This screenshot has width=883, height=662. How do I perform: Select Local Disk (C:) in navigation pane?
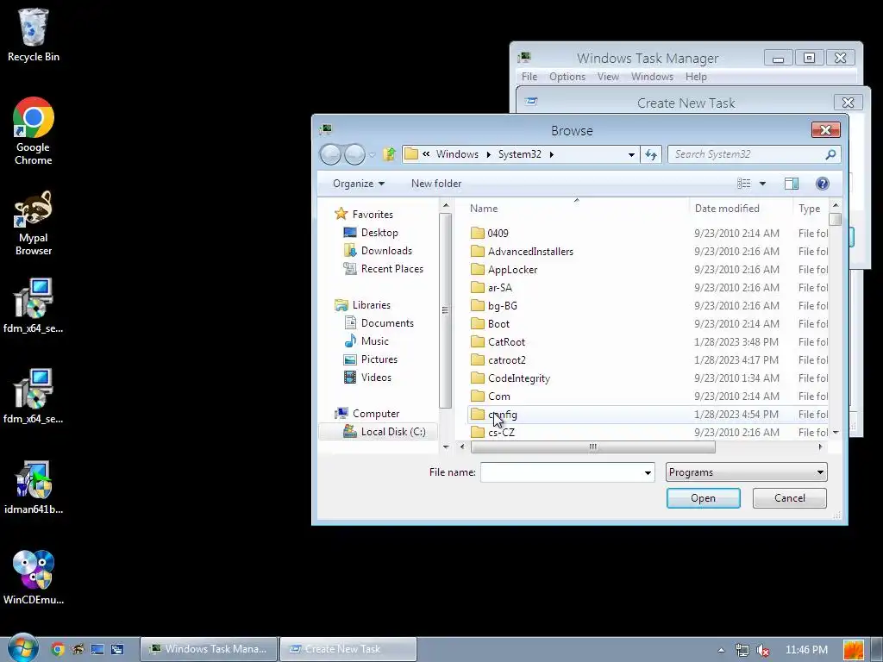point(378,432)
